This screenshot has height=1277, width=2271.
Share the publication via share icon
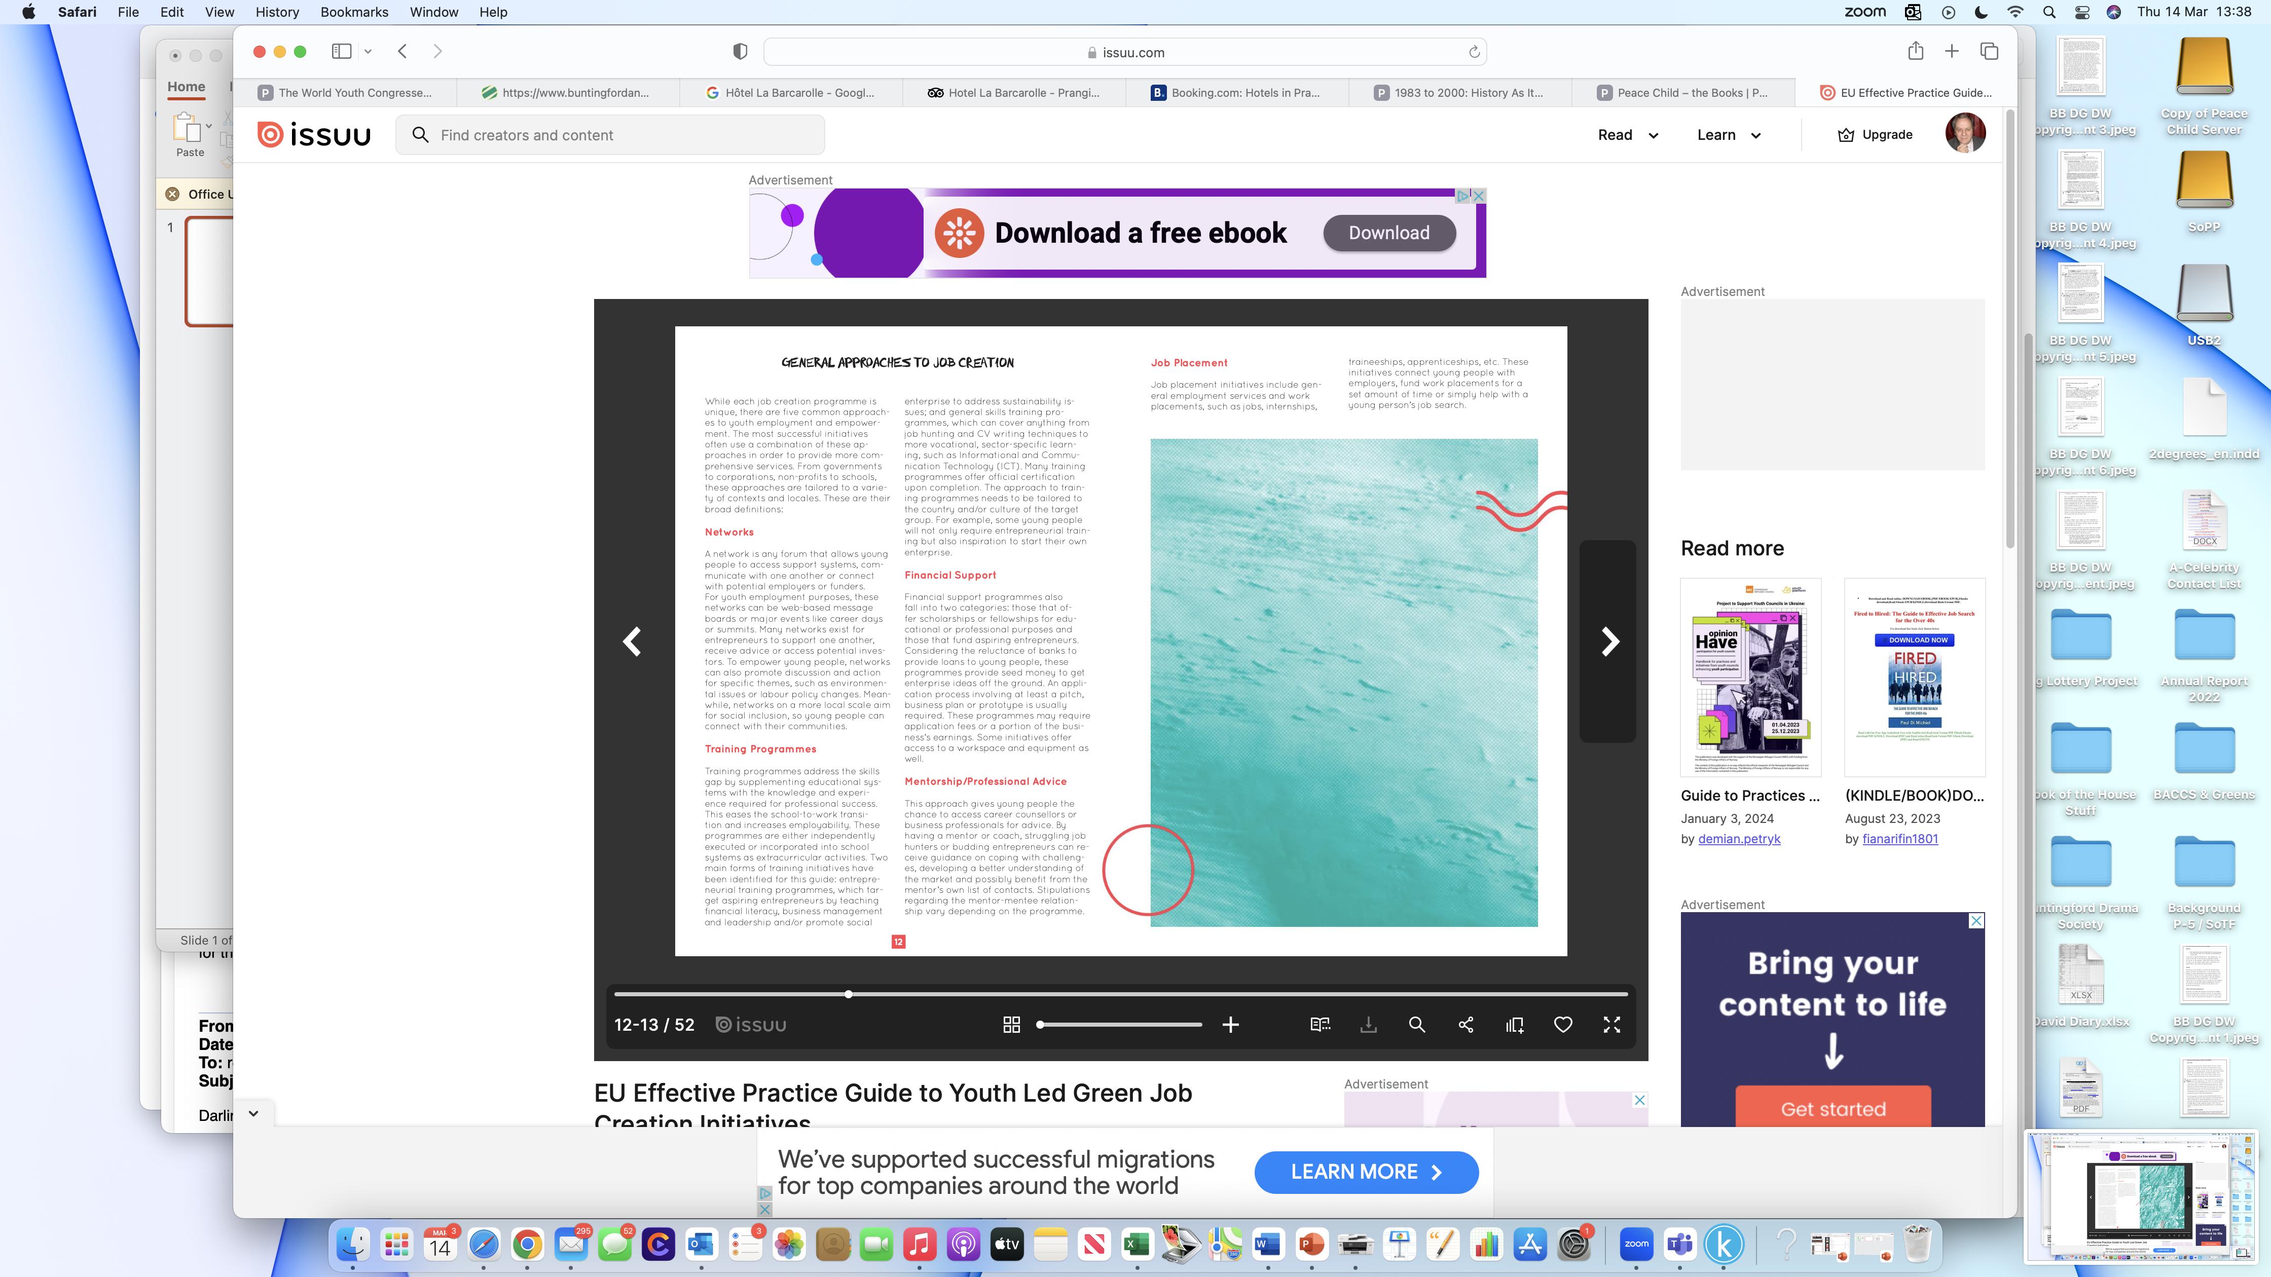tap(1465, 1024)
